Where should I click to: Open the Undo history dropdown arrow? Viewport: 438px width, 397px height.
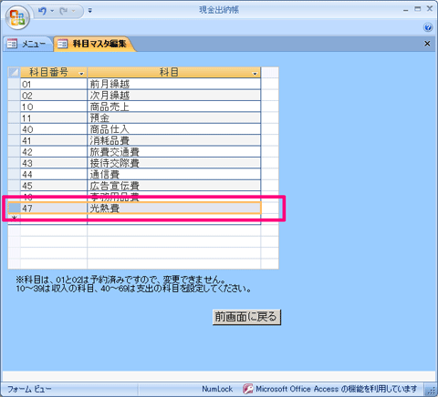pos(52,11)
